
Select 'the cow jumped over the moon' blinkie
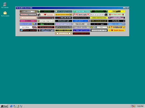(117, 18)
